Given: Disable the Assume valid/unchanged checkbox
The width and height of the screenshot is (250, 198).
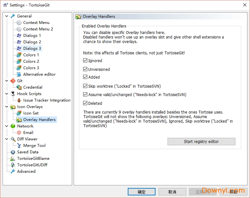Looking at the screenshot, I should coord(85,94).
